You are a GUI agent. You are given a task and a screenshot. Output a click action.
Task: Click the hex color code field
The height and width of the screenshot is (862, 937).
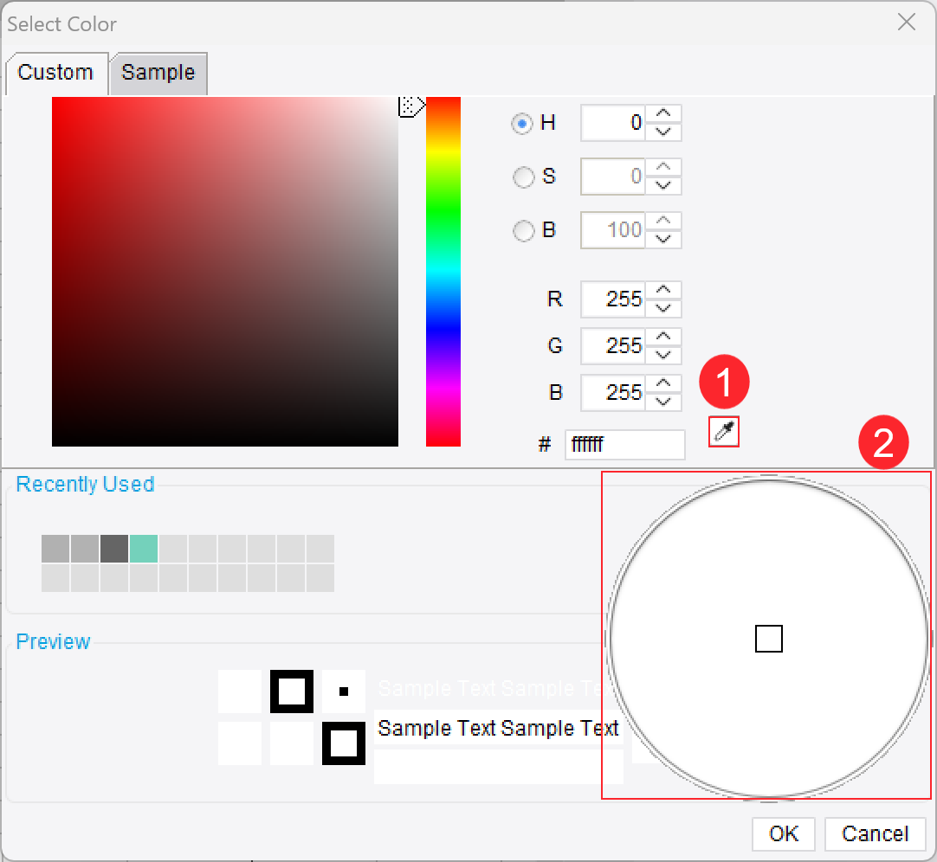coord(624,445)
